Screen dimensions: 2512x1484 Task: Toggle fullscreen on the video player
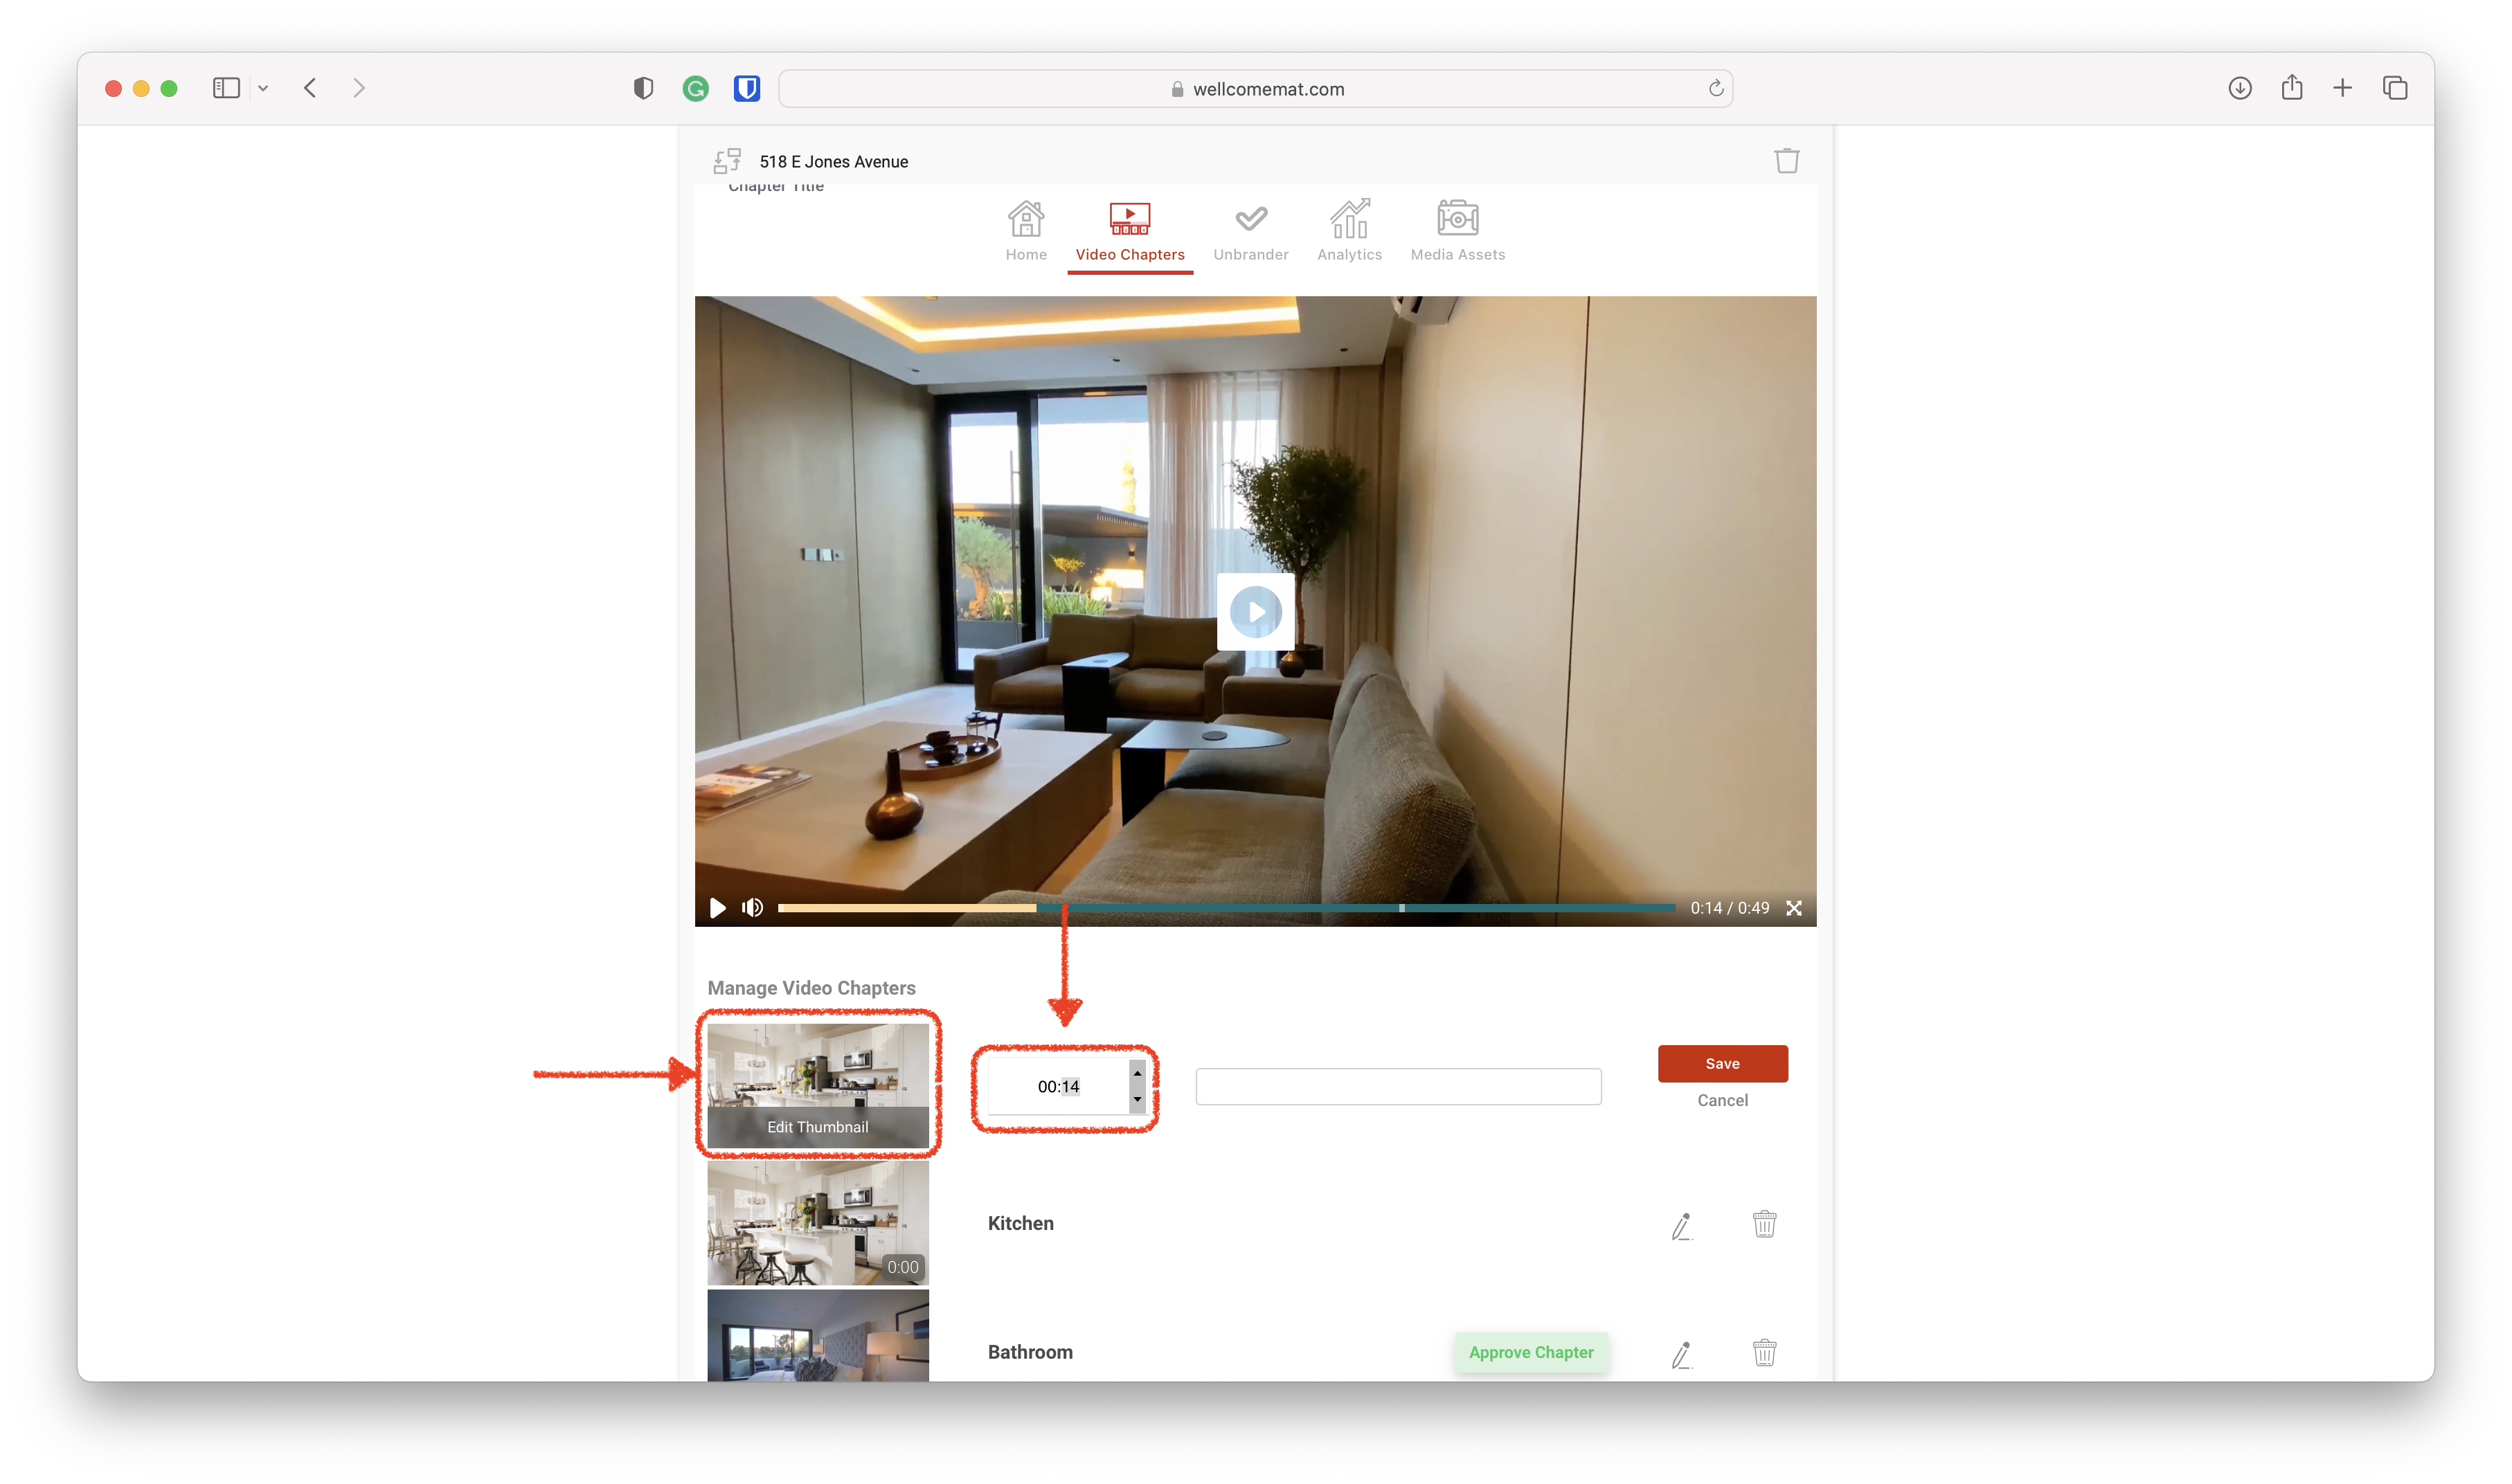pyautogui.click(x=1794, y=908)
